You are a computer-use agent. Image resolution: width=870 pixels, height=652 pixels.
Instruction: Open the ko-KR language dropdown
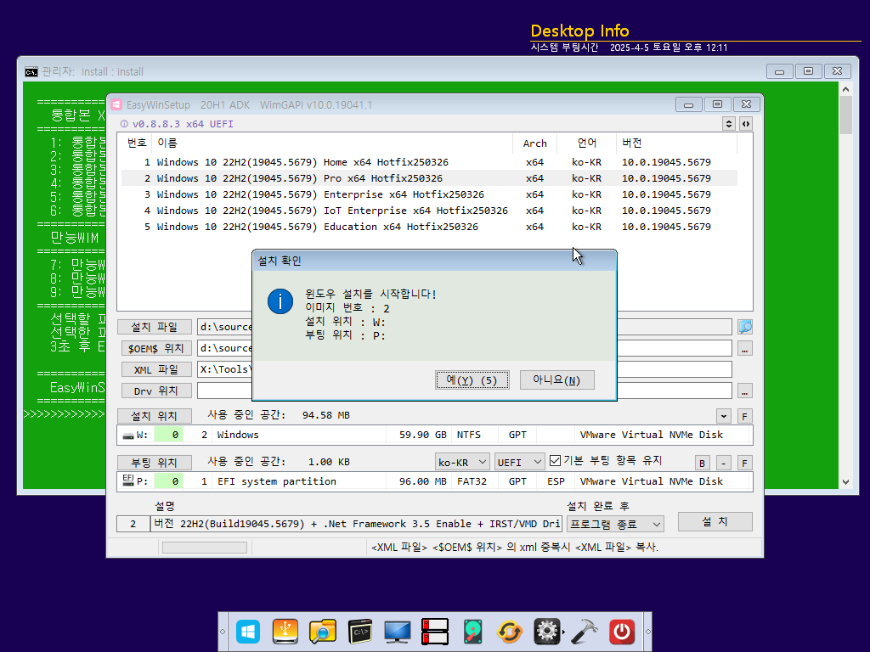point(462,462)
